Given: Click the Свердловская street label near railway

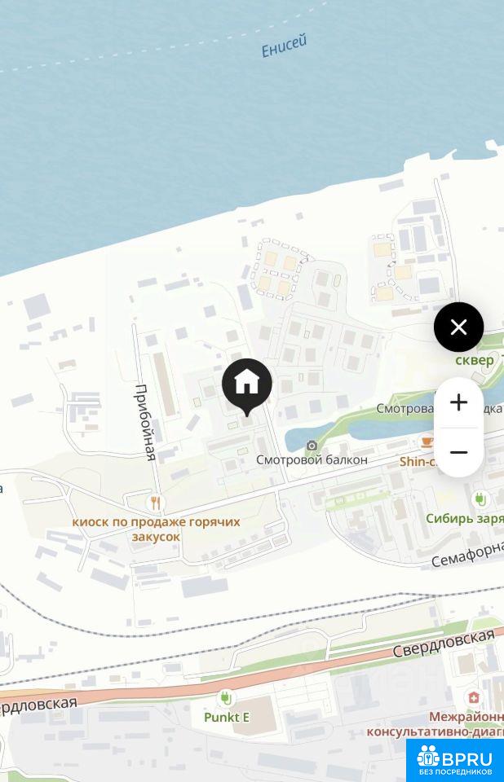Looking at the screenshot, I should tap(444, 644).
